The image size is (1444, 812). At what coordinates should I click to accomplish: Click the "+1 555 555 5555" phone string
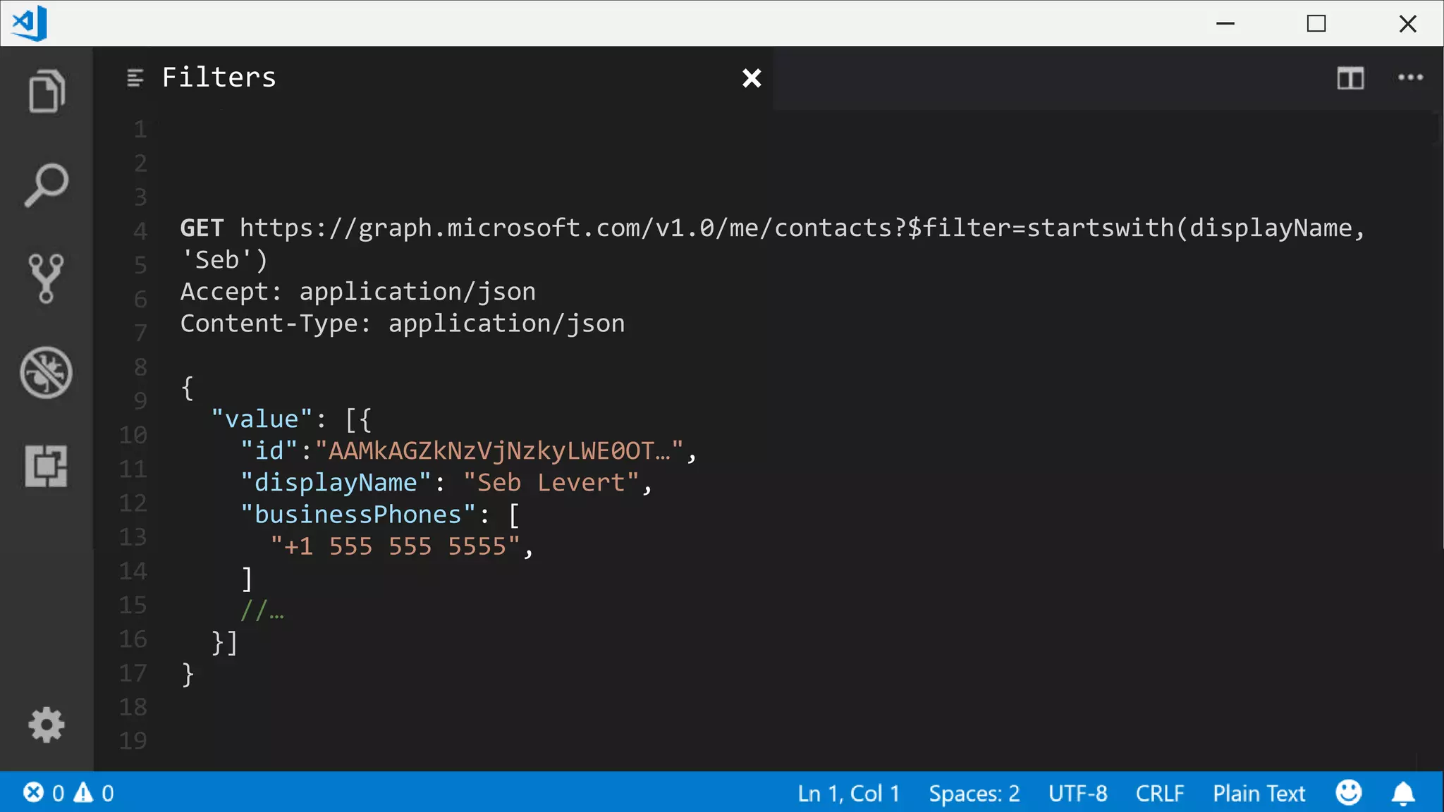click(396, 546)
